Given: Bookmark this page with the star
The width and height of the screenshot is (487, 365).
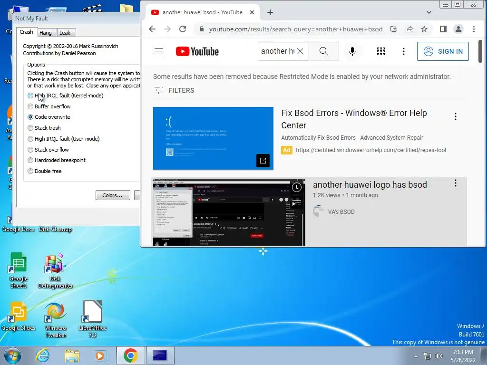Looking at the screenshot, I should [424, 29].
